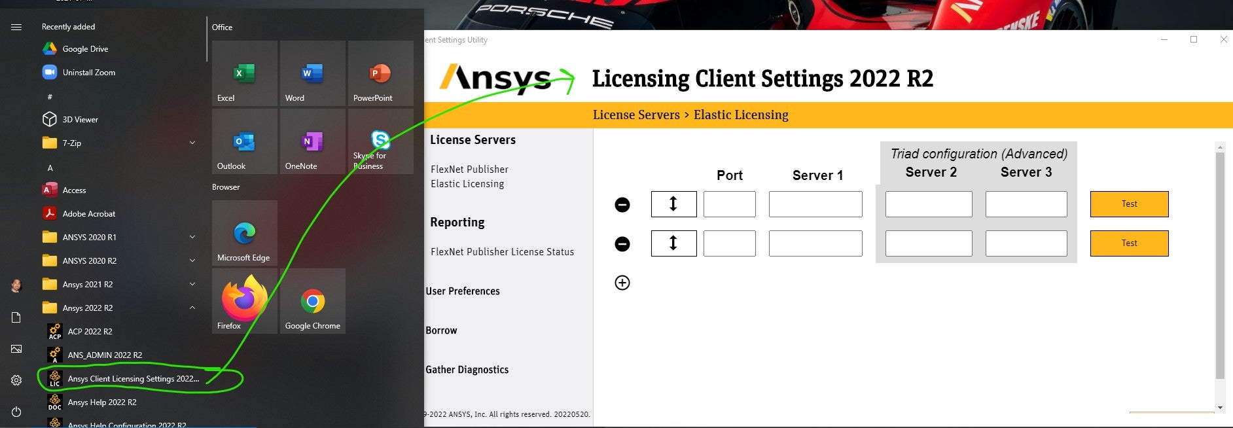Expand the ANSYS 2020 R1 folder
Image resolution: width=1233 pixels, height=428 pixels.
tap(192, 237)
